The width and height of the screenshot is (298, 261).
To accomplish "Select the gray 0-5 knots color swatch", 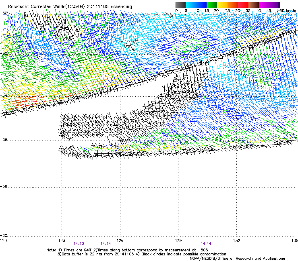I will 180,5.
